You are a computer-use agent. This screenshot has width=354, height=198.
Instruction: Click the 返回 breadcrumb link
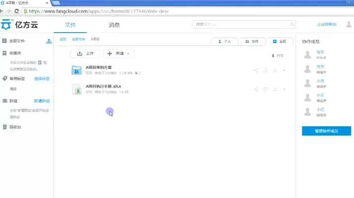[x=63, y=39]
